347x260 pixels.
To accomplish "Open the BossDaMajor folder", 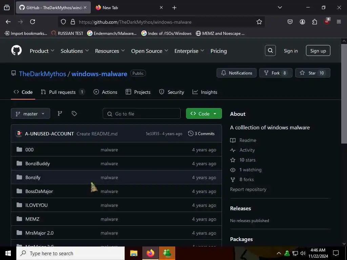I will tap(39, 191).
